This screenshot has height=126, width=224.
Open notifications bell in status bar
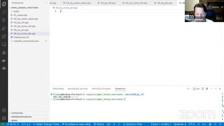click(x=220, y=124)
